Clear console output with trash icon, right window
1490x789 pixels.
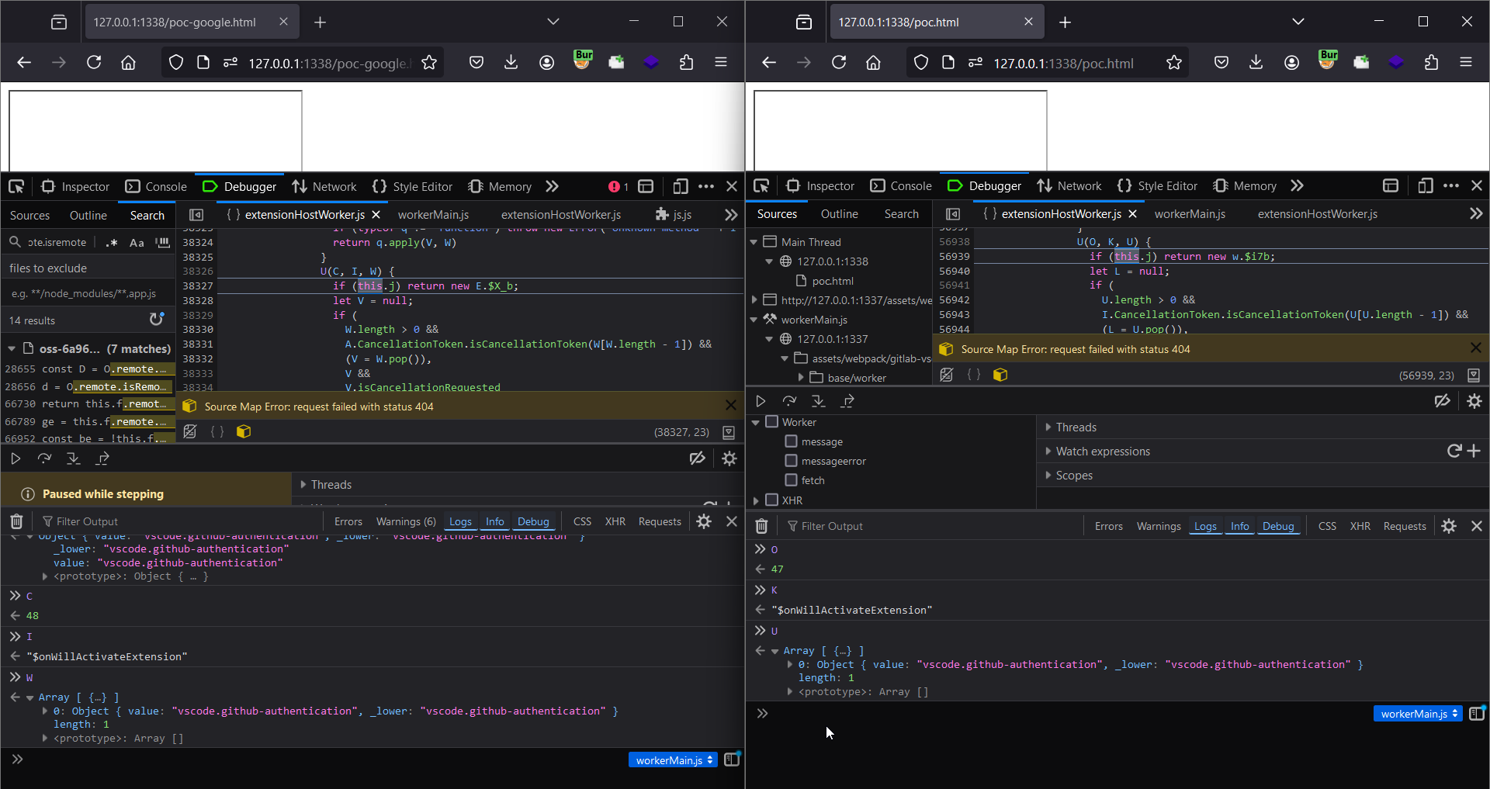point(761,526)
